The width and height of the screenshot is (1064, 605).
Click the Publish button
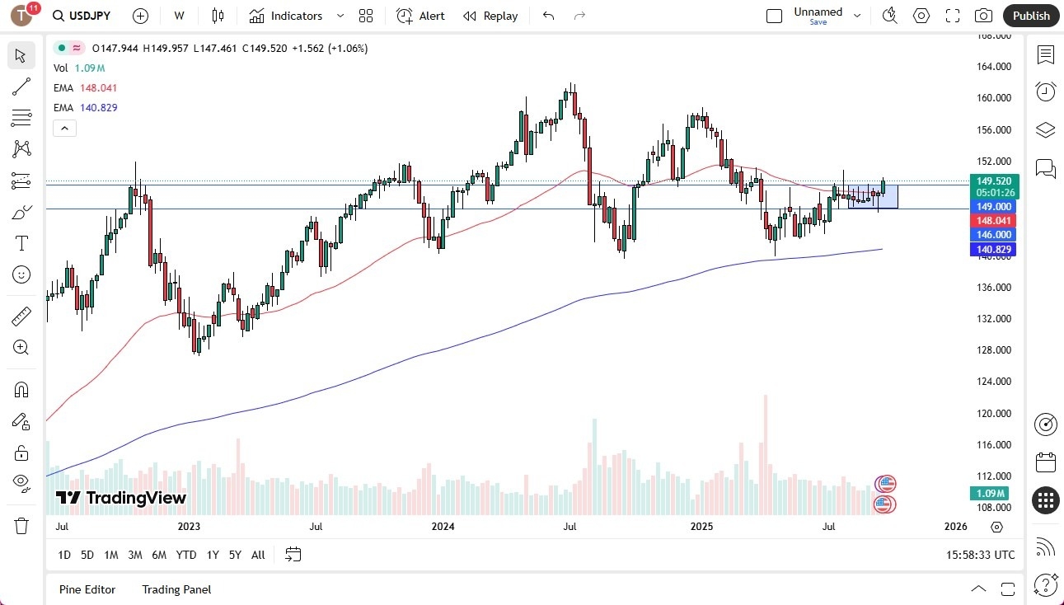pyautogui.click(x=1030, y=16)
